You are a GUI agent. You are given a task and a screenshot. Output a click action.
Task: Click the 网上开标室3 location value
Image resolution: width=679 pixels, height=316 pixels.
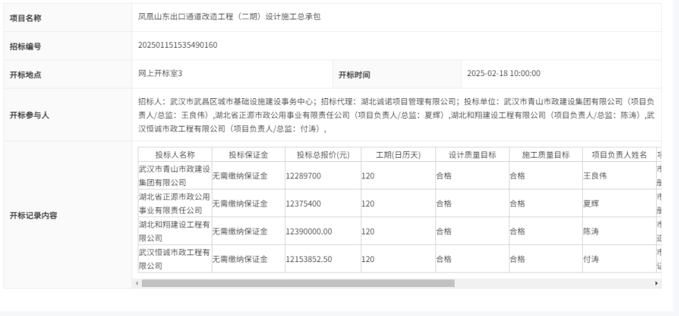[160, 74]
